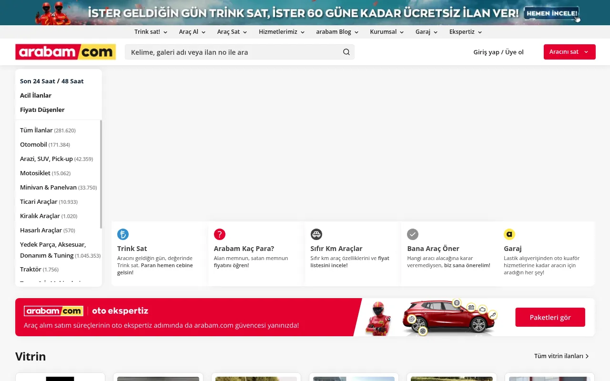Expand the Trink sat! menu

click(x=151, y=32)
